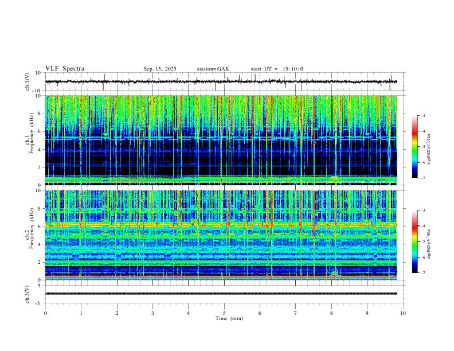Click the "10" tick on the time axis
Viewport: 454px width, 351px height.
(x=403, y=313)
